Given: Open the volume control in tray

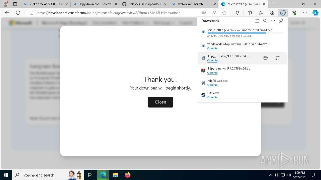Looking at the screenshot, I should pyautogui.click(x=289, y=175).
